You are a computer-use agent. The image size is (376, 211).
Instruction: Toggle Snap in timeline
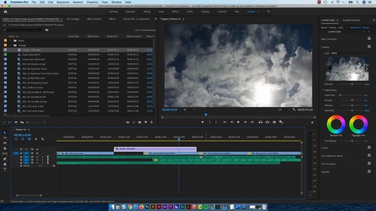(23, 139)
